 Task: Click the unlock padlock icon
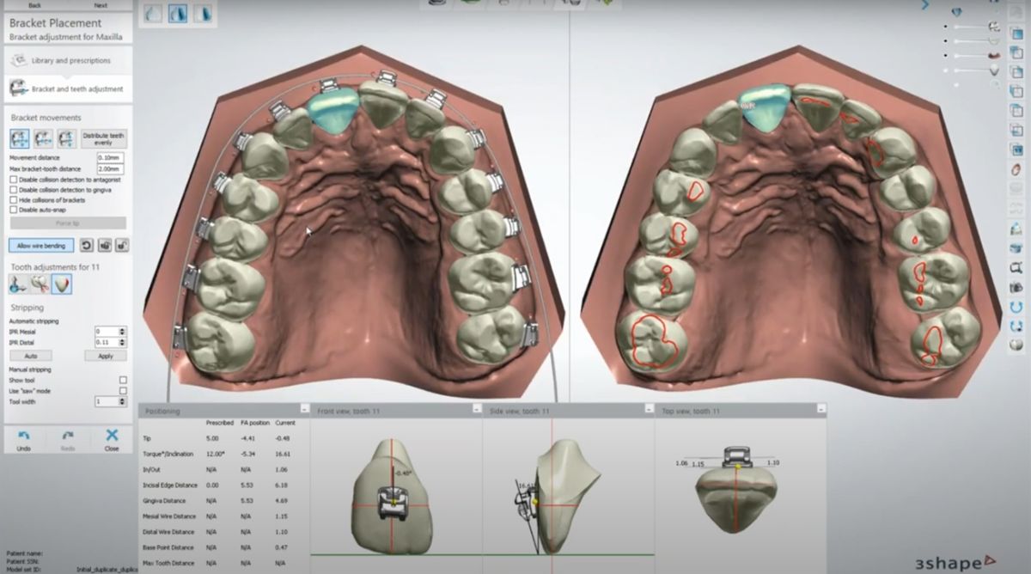tap(123, 246)
